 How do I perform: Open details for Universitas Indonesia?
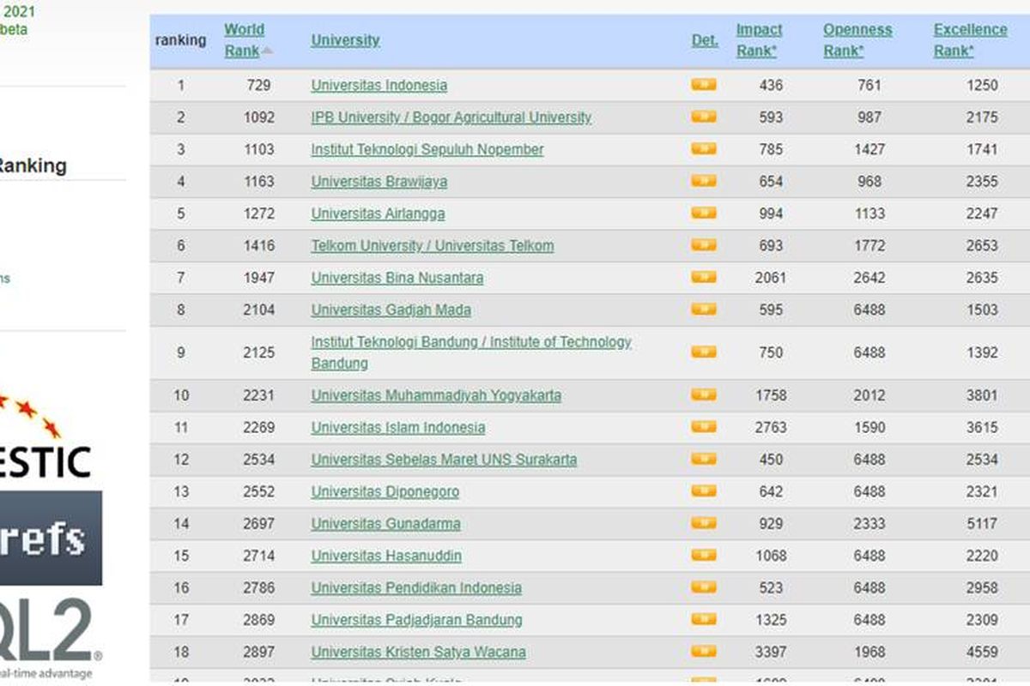click(x=703, y=84)
